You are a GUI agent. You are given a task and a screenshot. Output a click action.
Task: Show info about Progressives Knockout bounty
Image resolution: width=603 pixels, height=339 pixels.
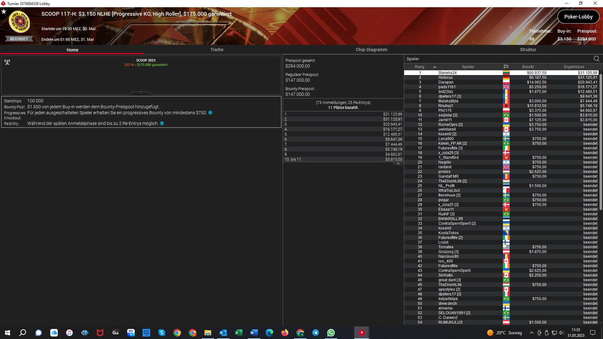[x=210, y=113]
